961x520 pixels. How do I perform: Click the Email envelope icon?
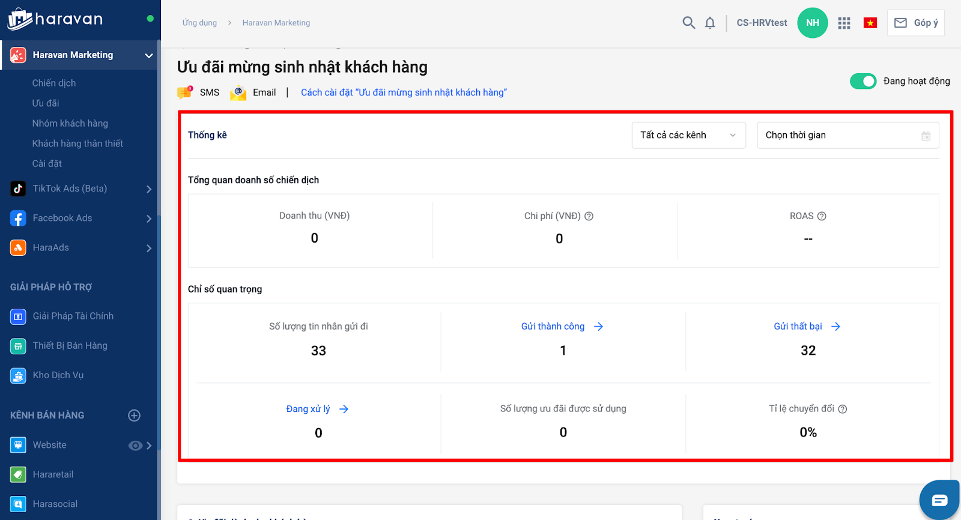coord(238,93)
